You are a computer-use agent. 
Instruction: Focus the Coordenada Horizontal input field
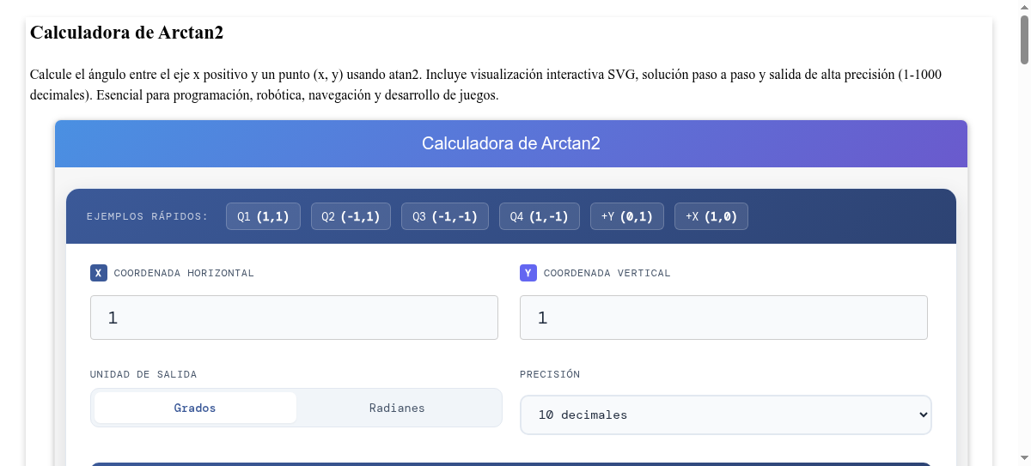pyautogui.click(x=294, y=318)
